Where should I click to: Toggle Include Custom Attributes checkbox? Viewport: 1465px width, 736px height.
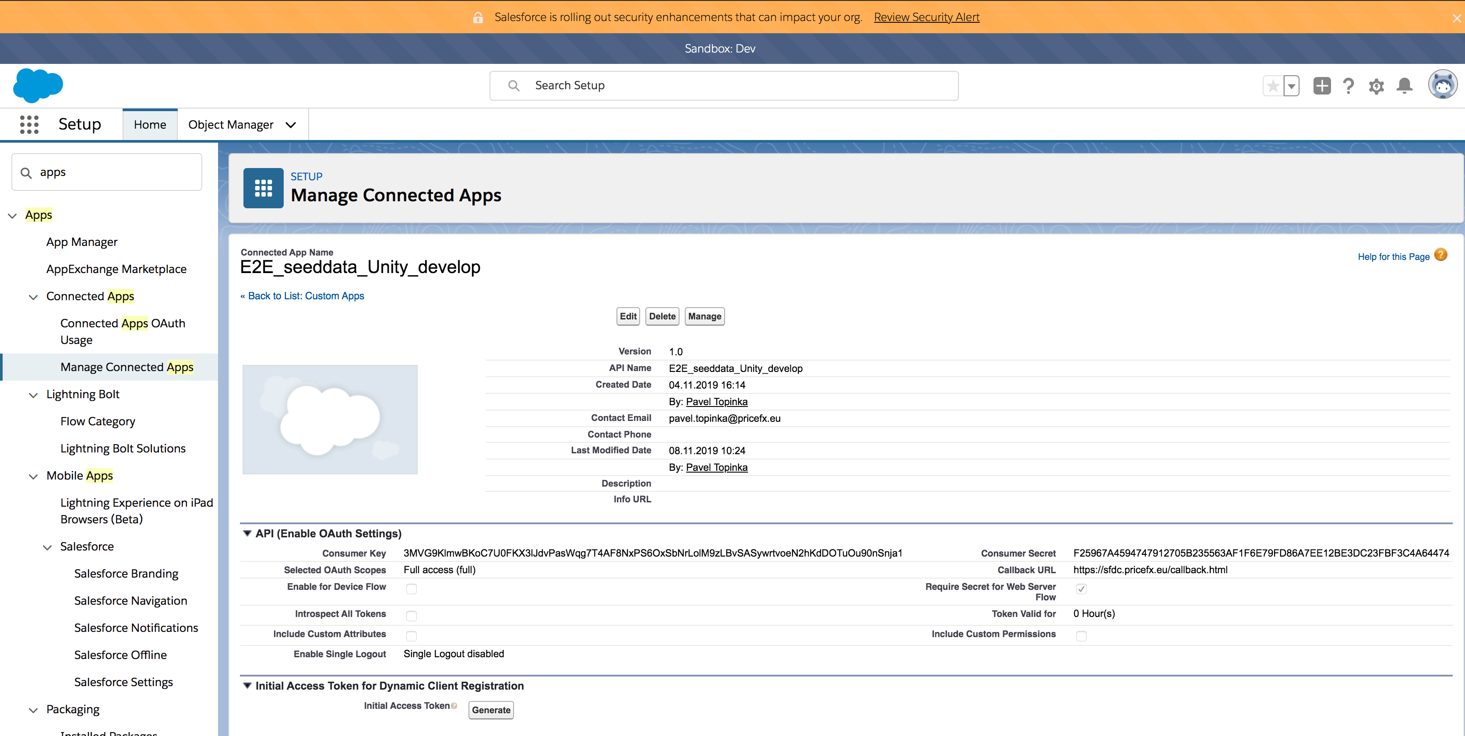(x=411, y=636)
